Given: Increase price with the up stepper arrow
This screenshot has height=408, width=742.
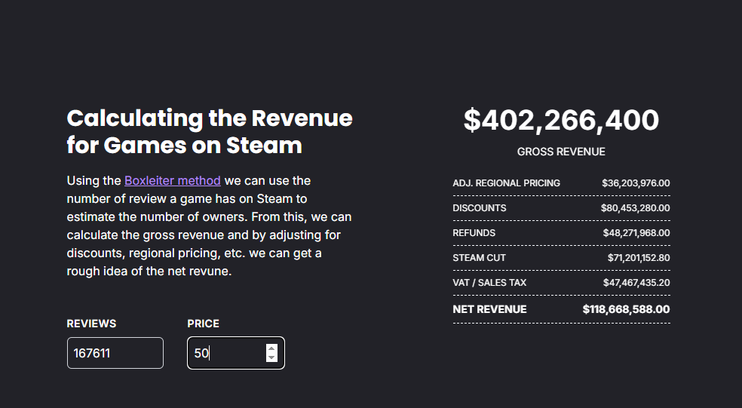Looking at the screenshot, I should pyautogui.click(x=271, y=348).
